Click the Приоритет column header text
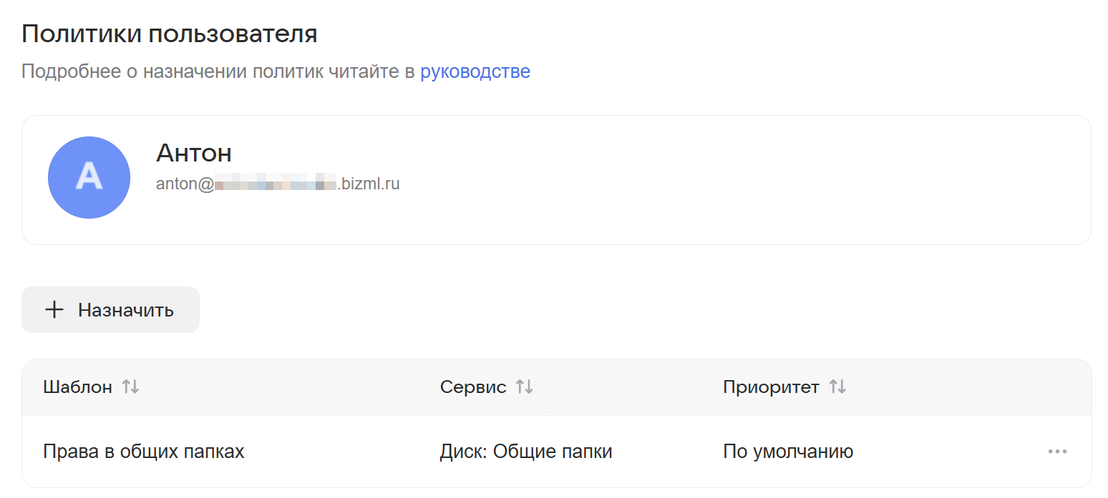This screenshot has width=1108, height=498. click(x=771, y=387)
